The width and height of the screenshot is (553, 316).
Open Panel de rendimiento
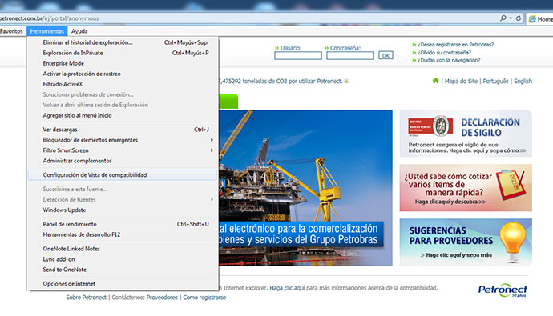(x=123, y=224)
